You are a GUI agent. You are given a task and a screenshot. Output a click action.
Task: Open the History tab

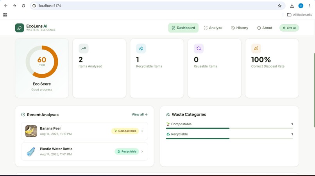tap(240, 28)
